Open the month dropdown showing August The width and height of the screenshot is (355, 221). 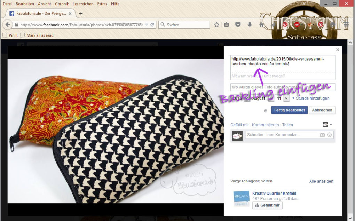tap(270, 98)
